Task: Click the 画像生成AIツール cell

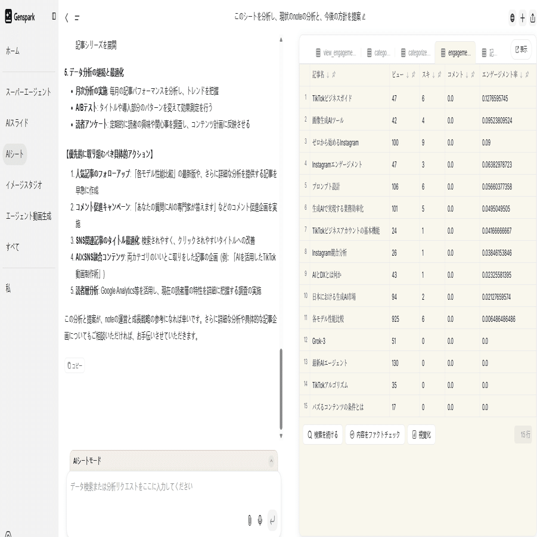Action: click(349, 120)
